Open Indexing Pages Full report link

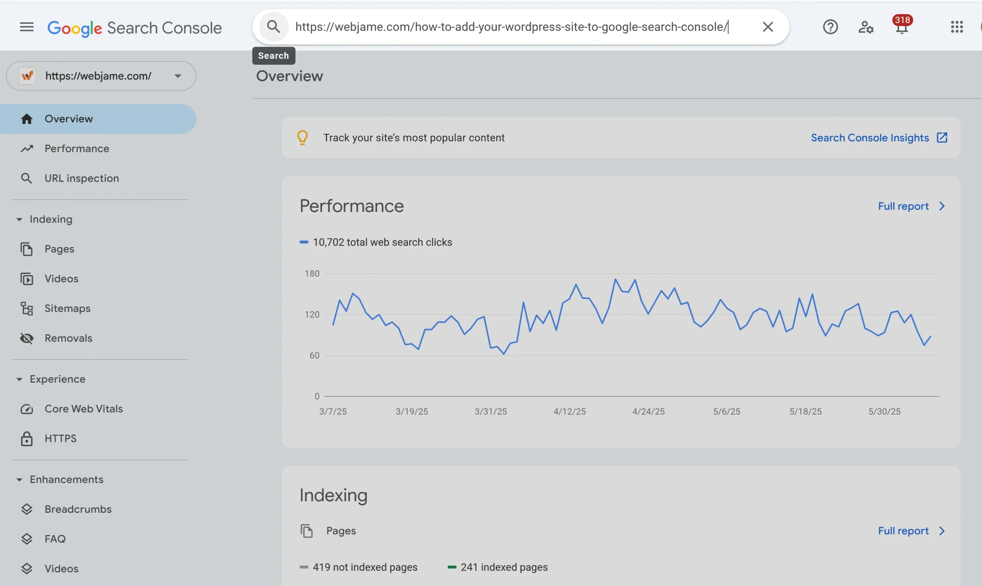click(x=903, y=531)
